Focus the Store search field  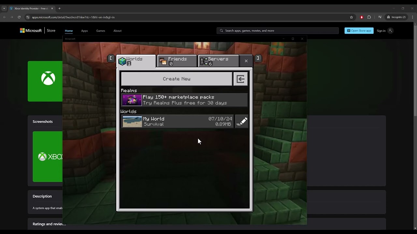(278, 31)
